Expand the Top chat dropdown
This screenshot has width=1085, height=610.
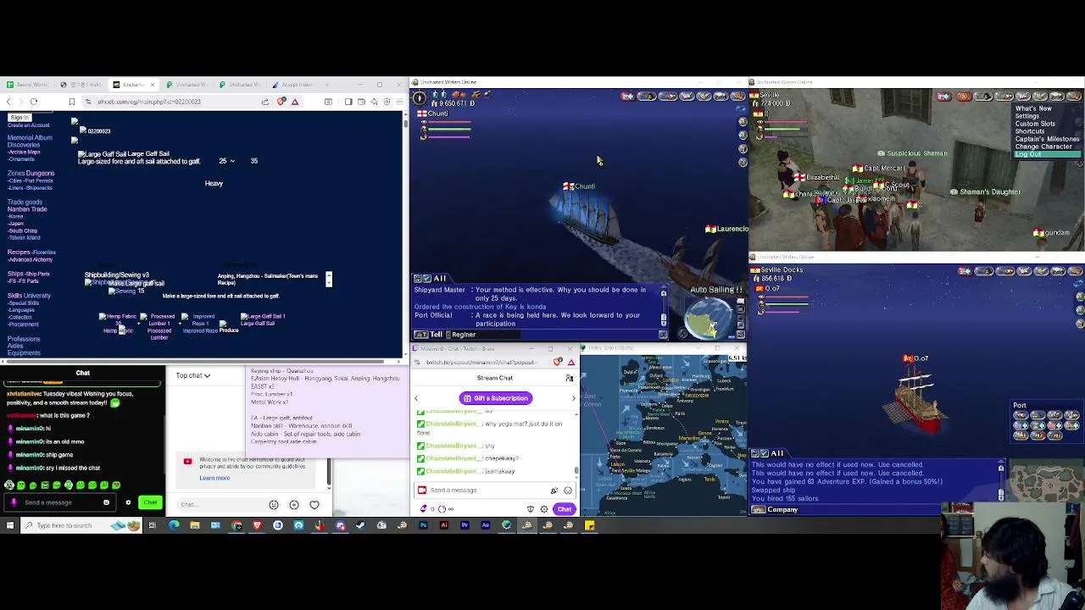(193, 375)
